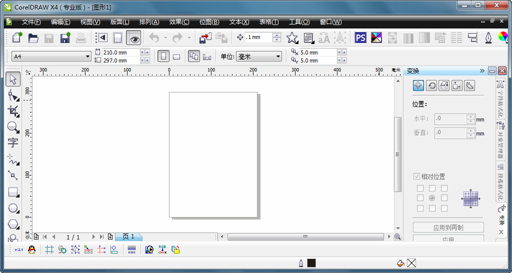Screen dimensions: 512x273
Task: Click the RGB to CMYK convert icon
Action: 162,249
